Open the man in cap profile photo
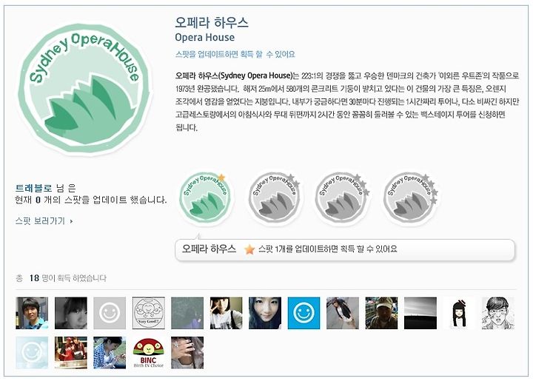533x381 pixels. [x=381, y=313]
